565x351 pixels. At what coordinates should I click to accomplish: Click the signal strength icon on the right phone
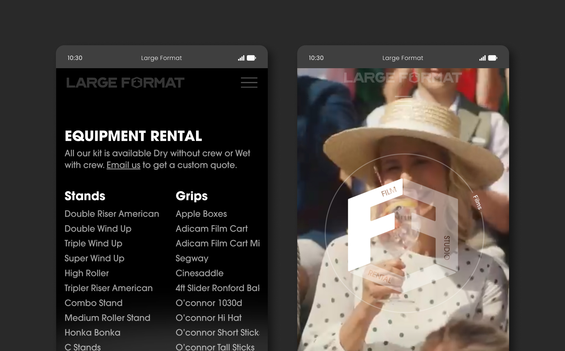[482, 58]
